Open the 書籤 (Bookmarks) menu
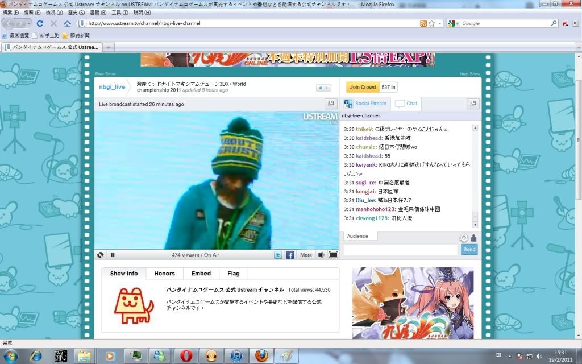582x364 pixels. (x=98, y=13)
